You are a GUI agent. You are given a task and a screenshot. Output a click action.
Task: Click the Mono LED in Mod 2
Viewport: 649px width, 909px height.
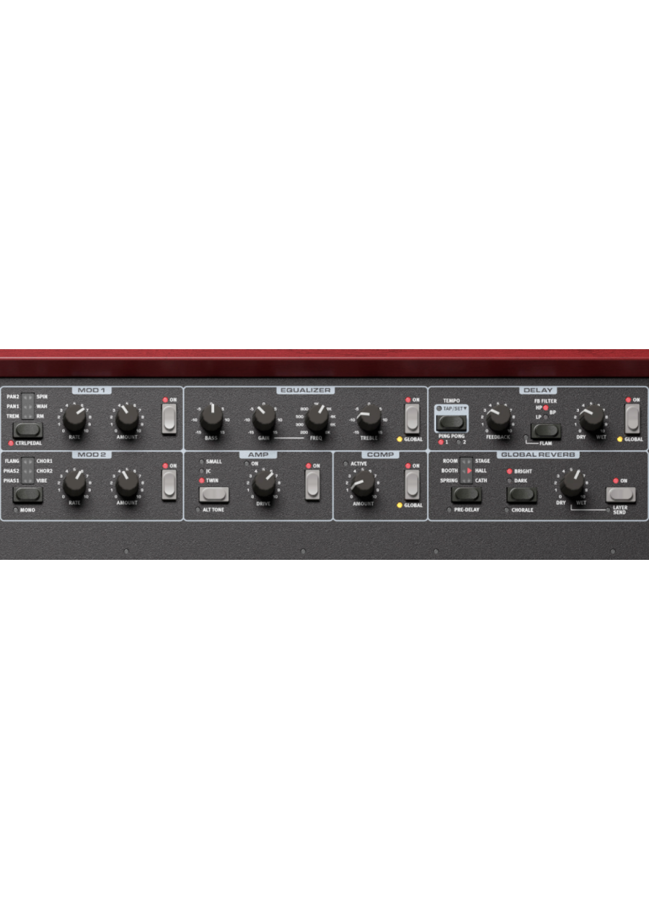point(15,510)
